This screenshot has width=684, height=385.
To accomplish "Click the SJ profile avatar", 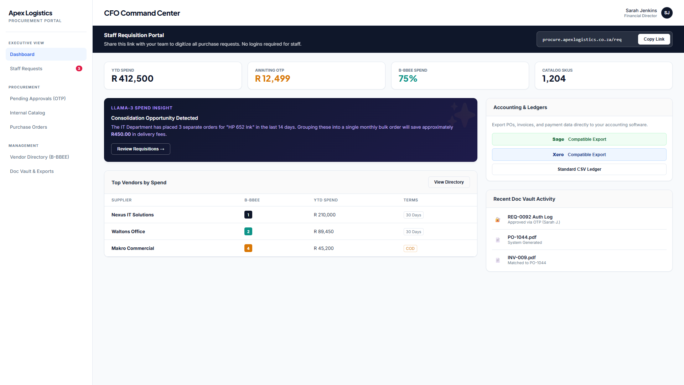I will point(667,13).
